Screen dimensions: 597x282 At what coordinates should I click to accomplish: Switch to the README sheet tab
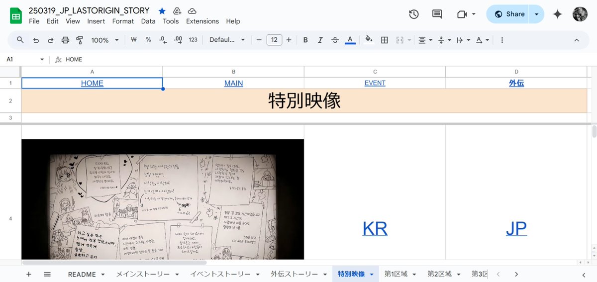point(82,274)
